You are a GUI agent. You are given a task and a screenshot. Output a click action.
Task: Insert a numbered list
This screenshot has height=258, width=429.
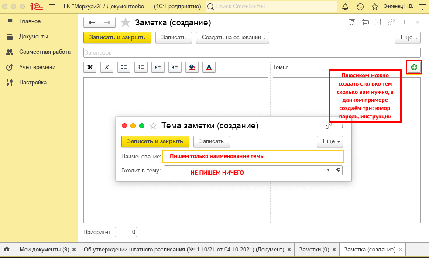pyautogui.click(x=141, y=67)
